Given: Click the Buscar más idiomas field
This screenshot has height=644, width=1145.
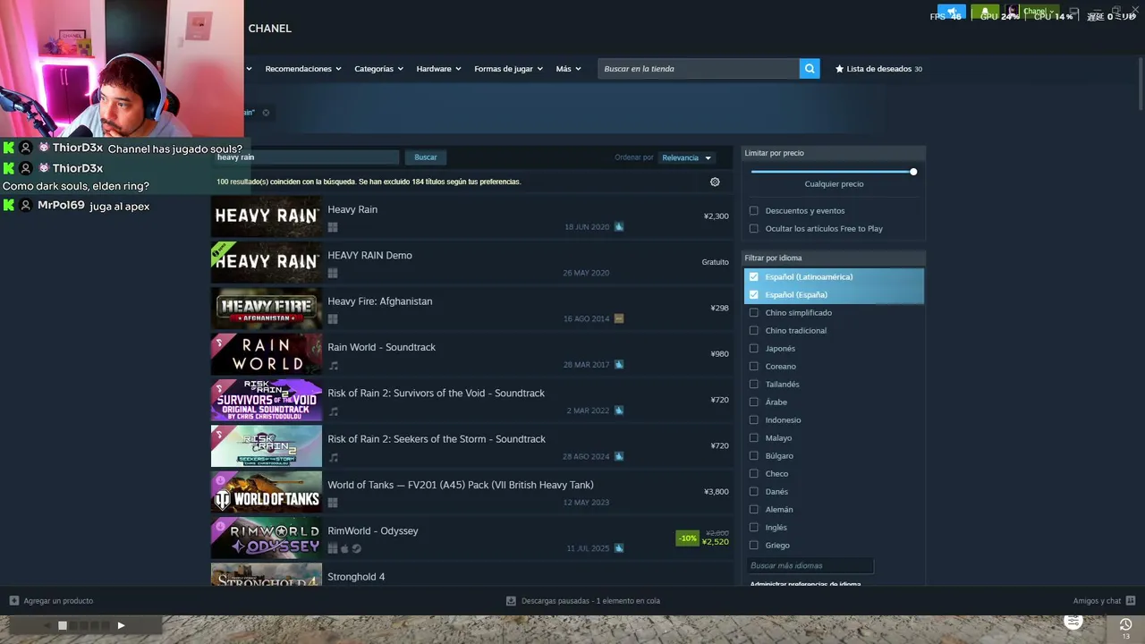Looking at the screenshot, I should [810, 565].
